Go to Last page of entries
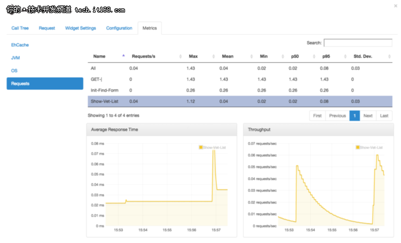Viewport: 401px width, 243px height. 384,116
